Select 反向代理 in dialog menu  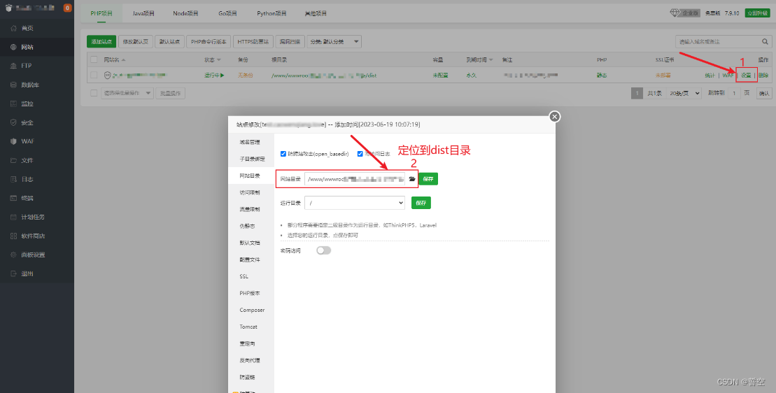[251, 360]
